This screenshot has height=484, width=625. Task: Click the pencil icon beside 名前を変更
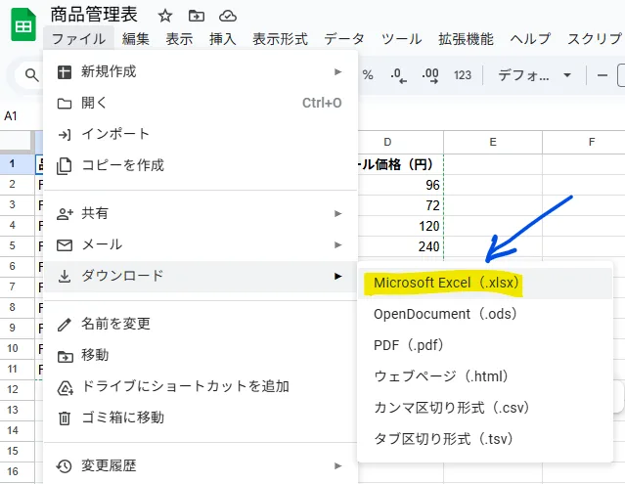[x=65, y=325]
